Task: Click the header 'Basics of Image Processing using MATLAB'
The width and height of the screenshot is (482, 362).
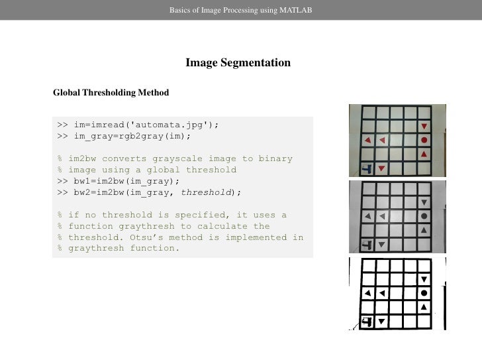Action: 241,10
